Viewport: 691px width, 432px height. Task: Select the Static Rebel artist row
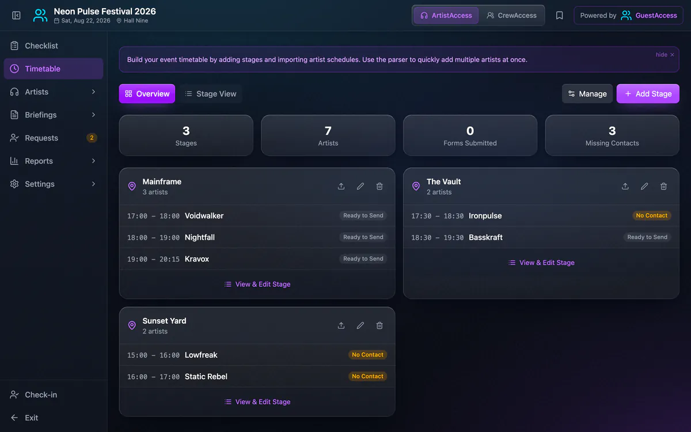click(257, 377)
